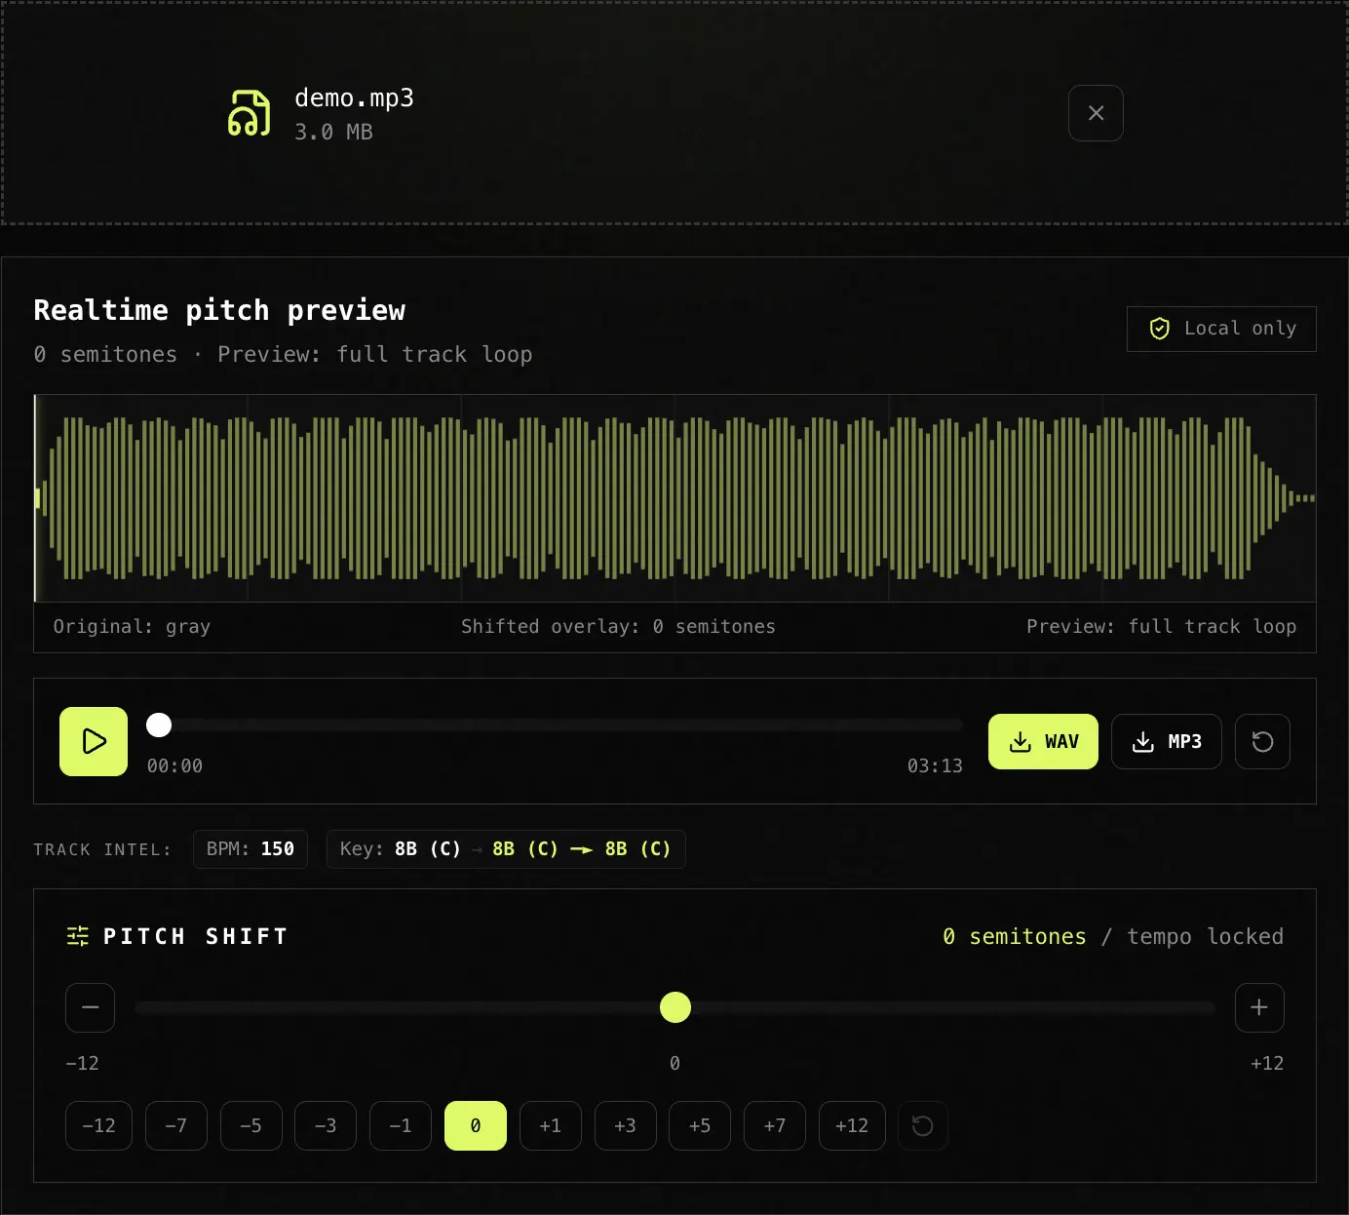Click the playback position knob on the seek bar
Viewport: 1349px width, 1215px height.
click(x=159, y=725)
